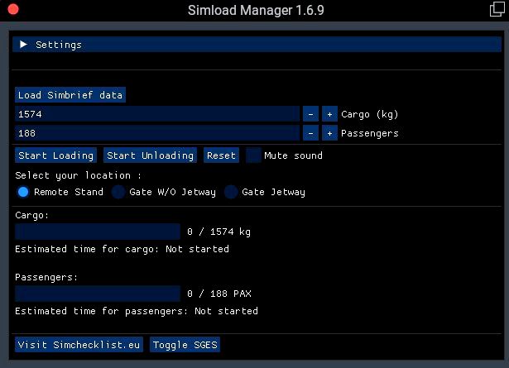
Task: Decrease passengers with the minus button
Action: 310,133
